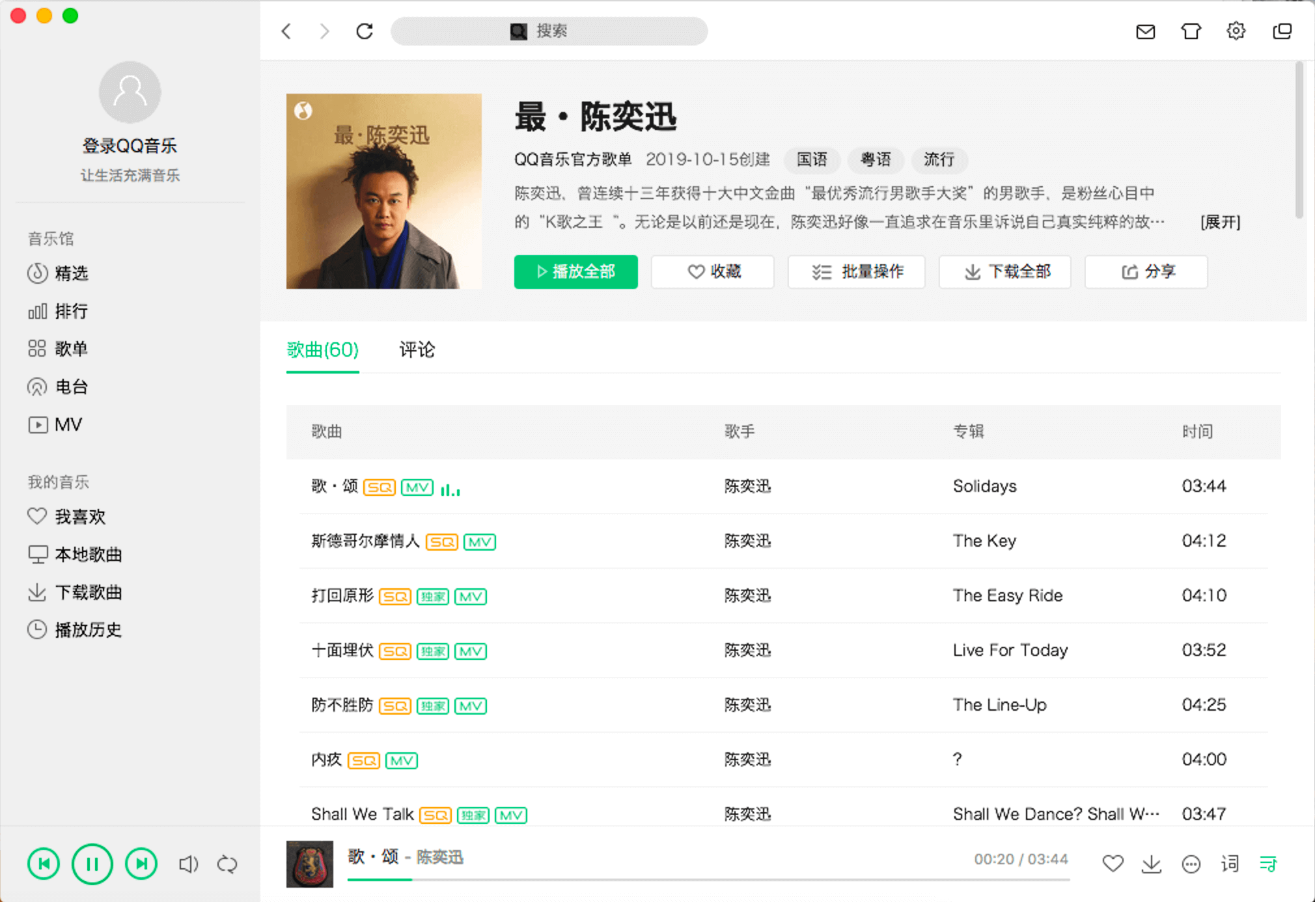The width and height of the screenshot is (1315, 902).
Task: Click 批量操作 batch operation button
Action: (x=857, y=271)
